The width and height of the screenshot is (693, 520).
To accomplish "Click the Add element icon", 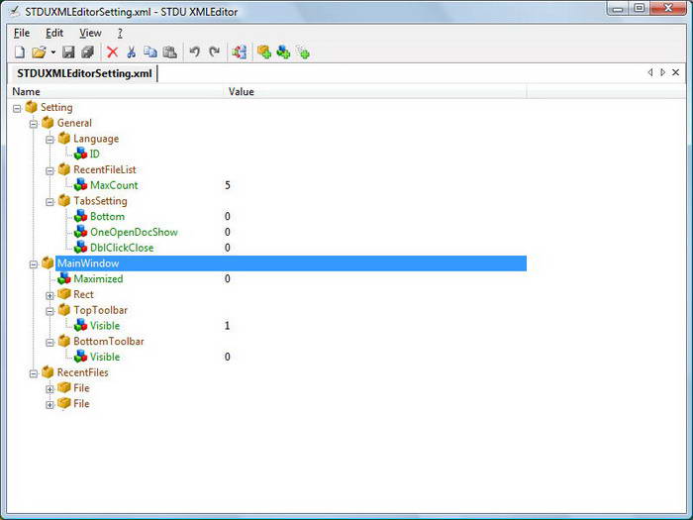I will pyautogui.click(x=264, y=52).
